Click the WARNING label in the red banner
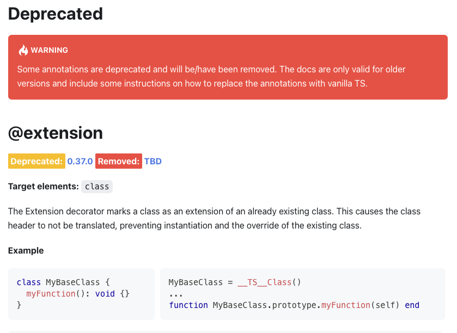The height and width of the screenshot is (333, 457). pyautogui.click(x=49, y=50)
